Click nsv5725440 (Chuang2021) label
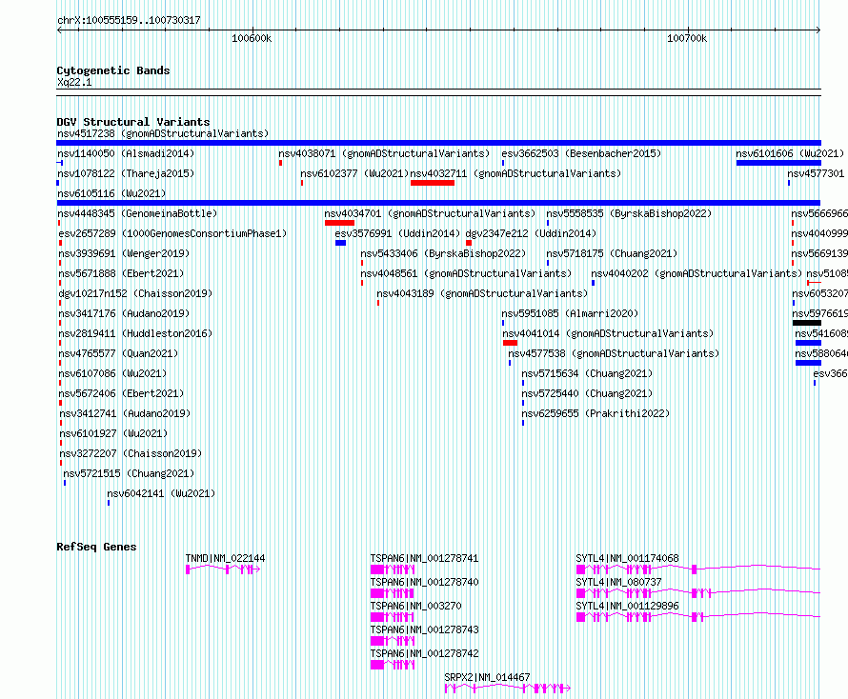This screenshot has height=699, width=848. (x=587, y=393)
